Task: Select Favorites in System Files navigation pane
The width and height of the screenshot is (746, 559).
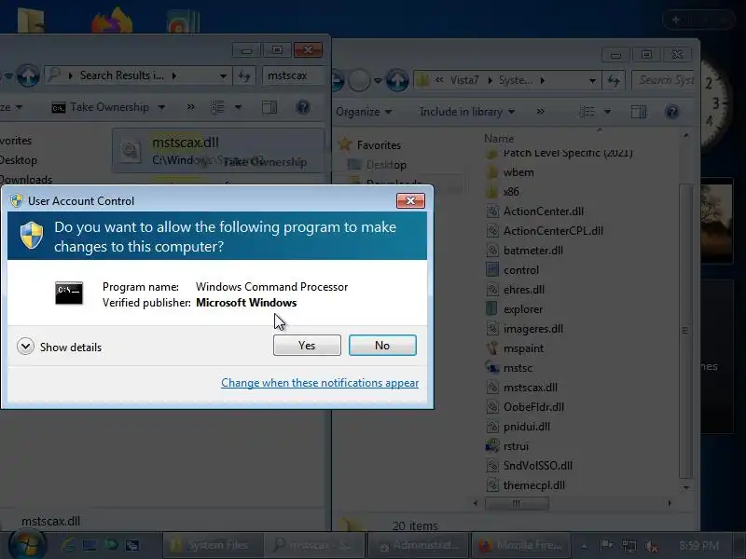Action: pyautogui.click(x=379, y=145)
